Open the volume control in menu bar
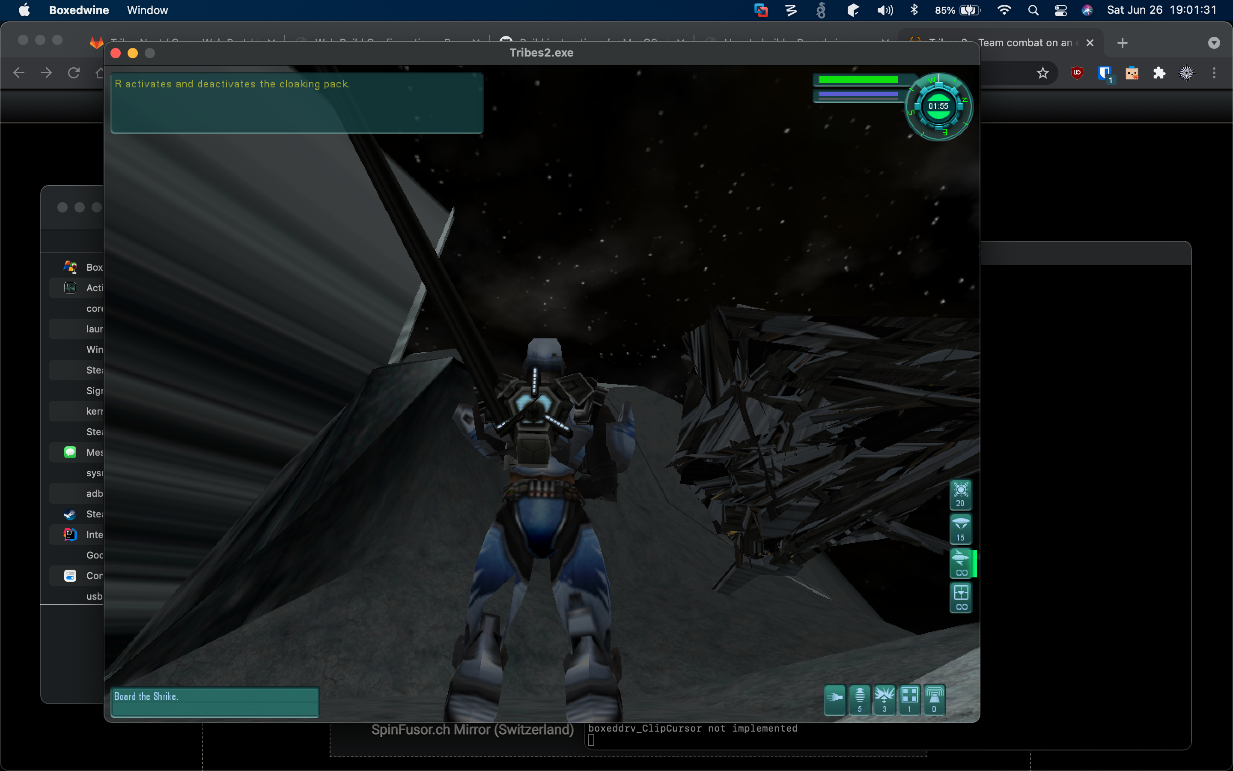The image size is (1233, 771). click(885, 10)
